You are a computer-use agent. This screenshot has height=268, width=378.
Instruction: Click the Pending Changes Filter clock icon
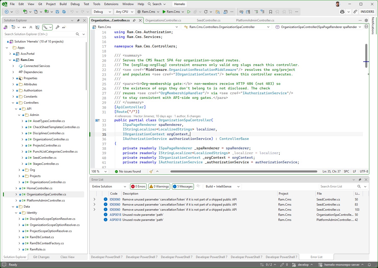click(13, 27)
